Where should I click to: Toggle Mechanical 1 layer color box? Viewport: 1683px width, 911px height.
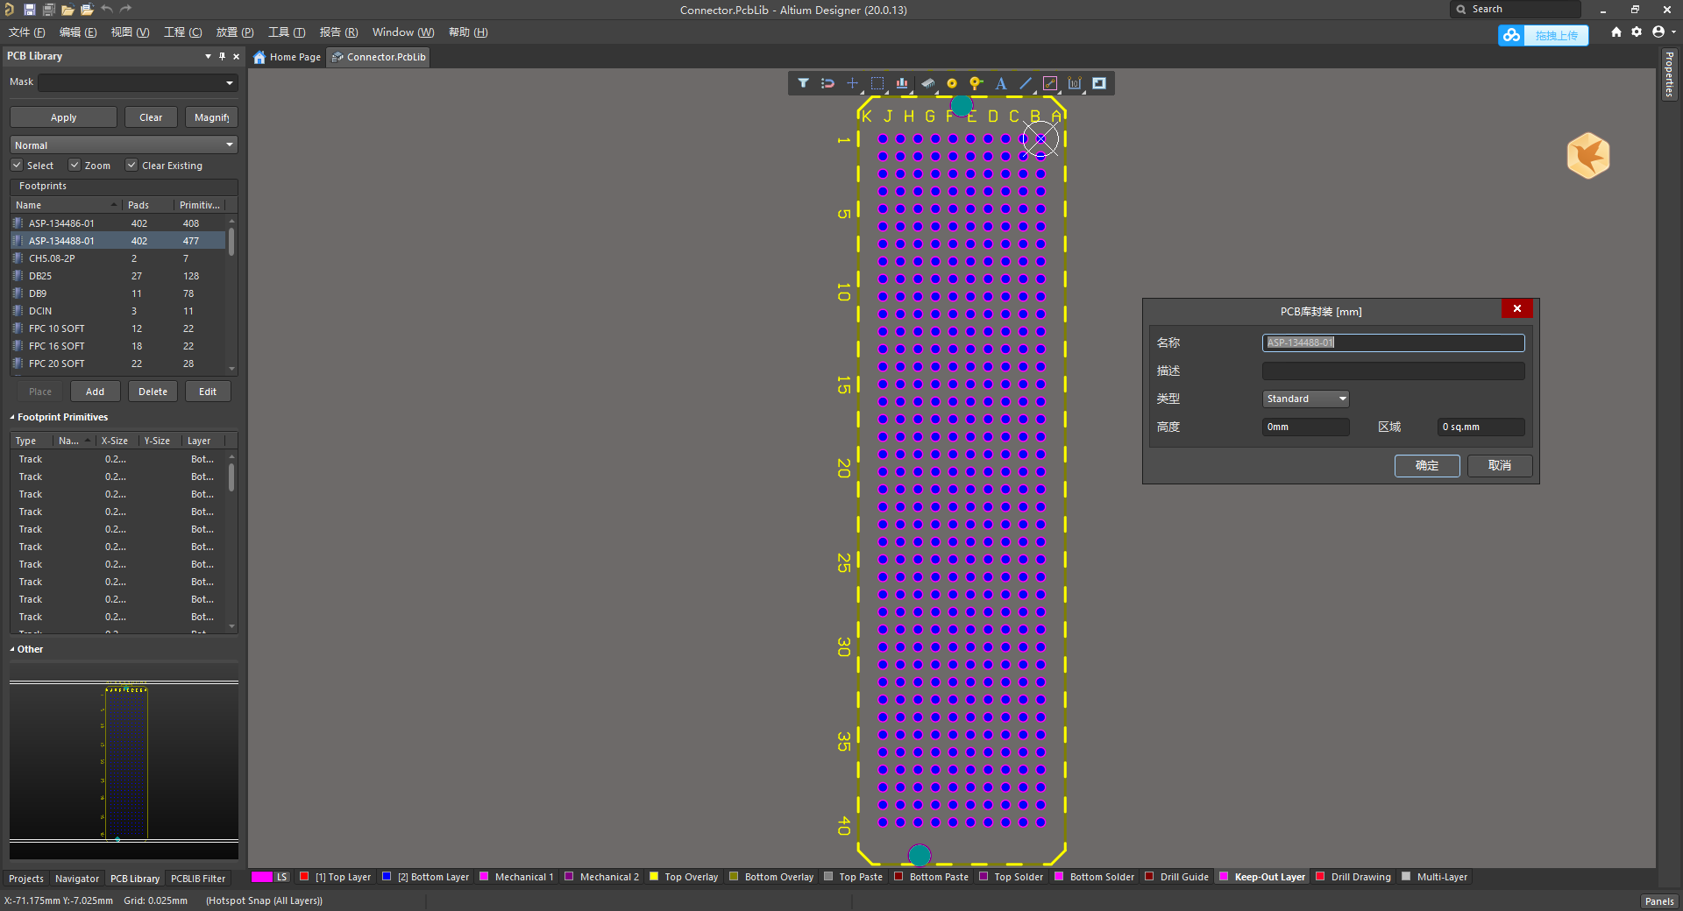pos(484,876)
